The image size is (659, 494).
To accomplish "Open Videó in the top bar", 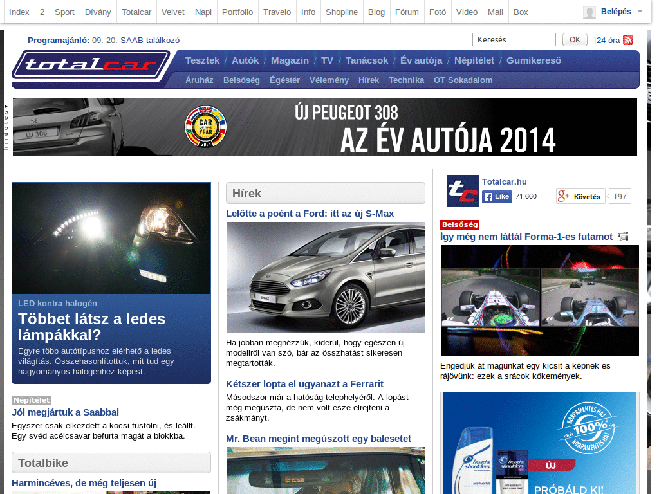I will point(467,12).
